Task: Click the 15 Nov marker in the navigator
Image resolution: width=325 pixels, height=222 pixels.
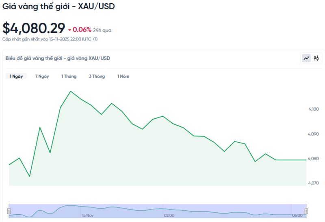Action: coord(87,216)
